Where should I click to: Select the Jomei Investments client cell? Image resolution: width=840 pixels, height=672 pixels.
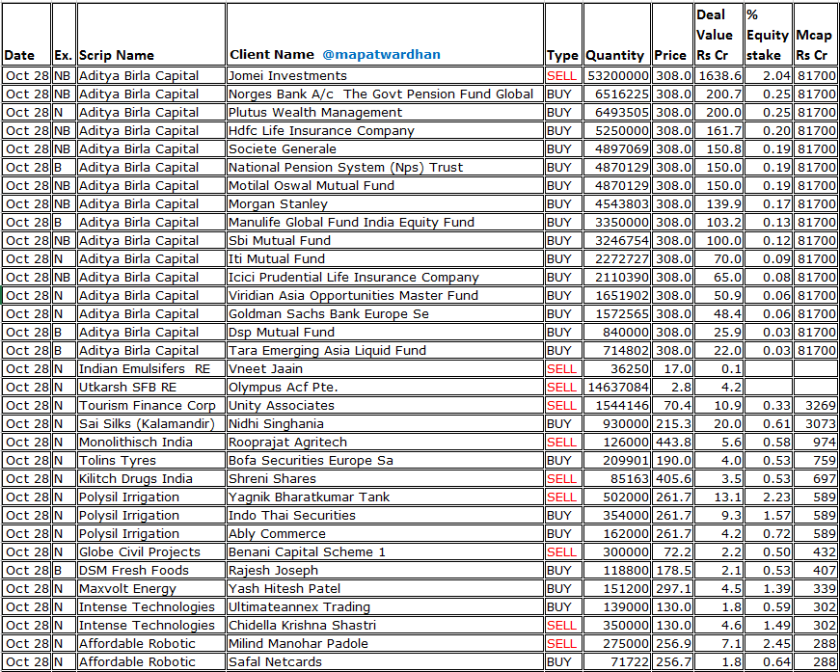(x=385, y=75)
